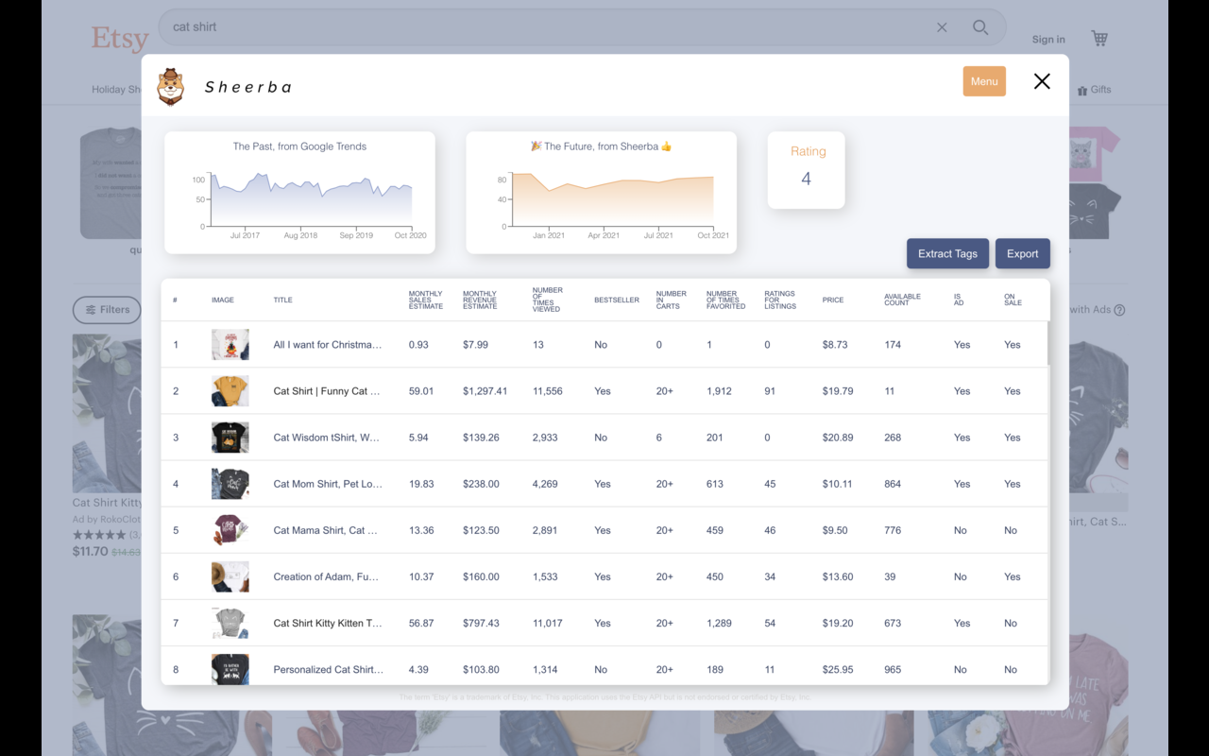
Task: Click the Ads help question mark icon
Action: tap(1119, 310)
